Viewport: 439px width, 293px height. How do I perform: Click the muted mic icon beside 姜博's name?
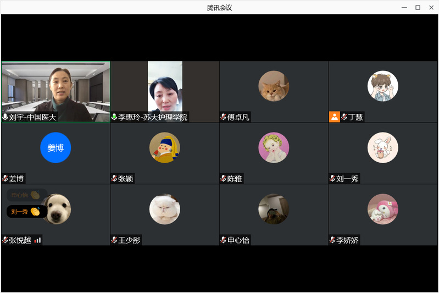[x=5, y=179]
